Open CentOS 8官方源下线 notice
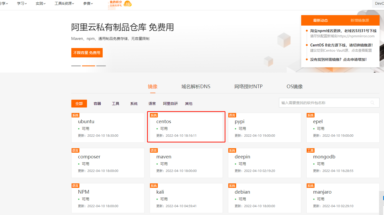The height and width of the screenshot is (215, 384). coord(341,45)
